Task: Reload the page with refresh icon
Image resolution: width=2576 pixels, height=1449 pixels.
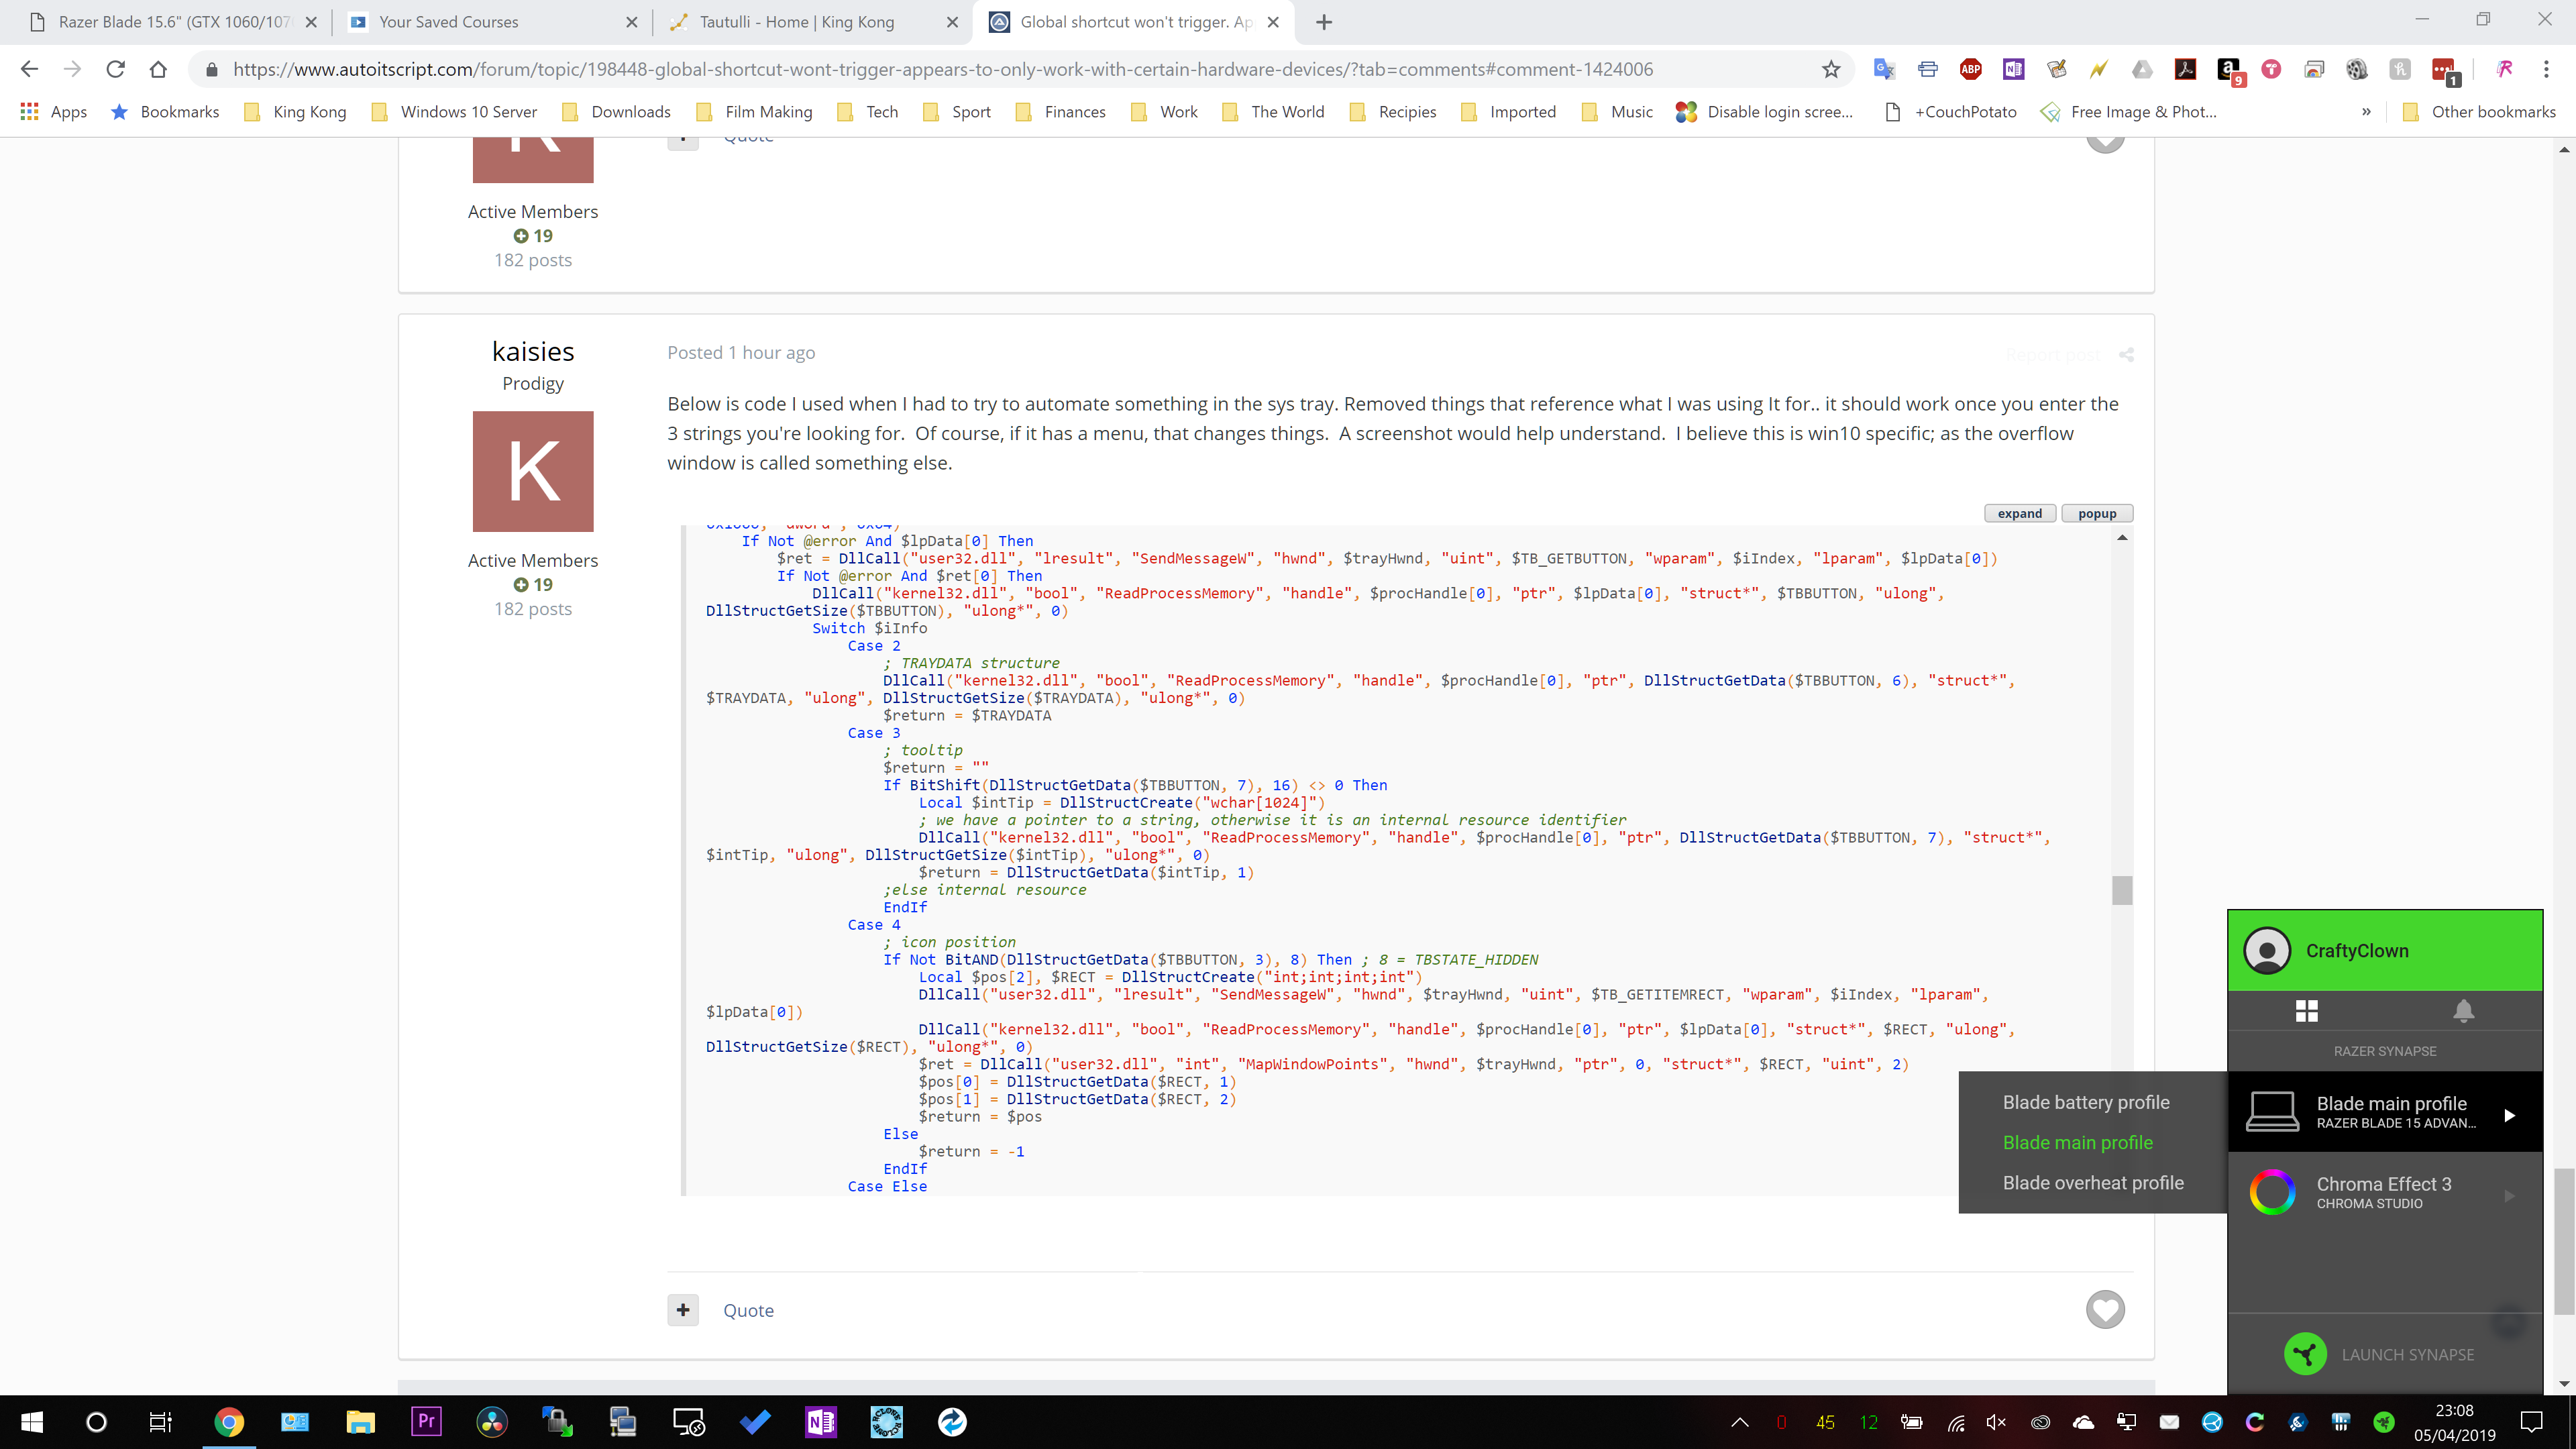Action: coord(115,69)
